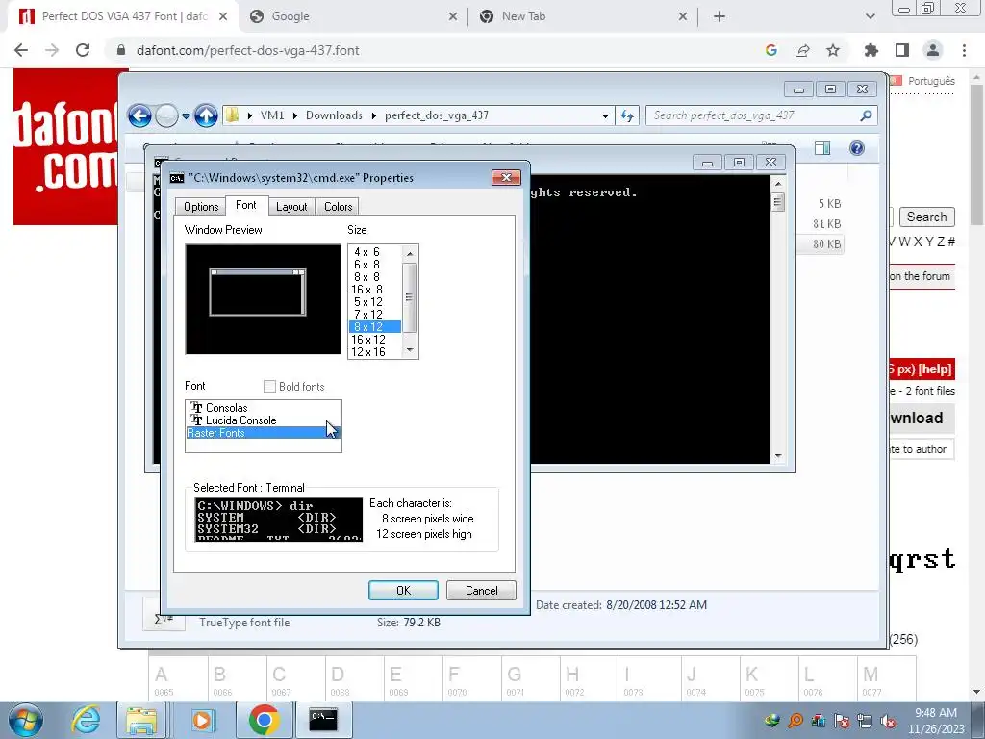Open Chrome extensions puzzle icon
985x739 pixels.
pyautogui.click(x=871, y=50)
